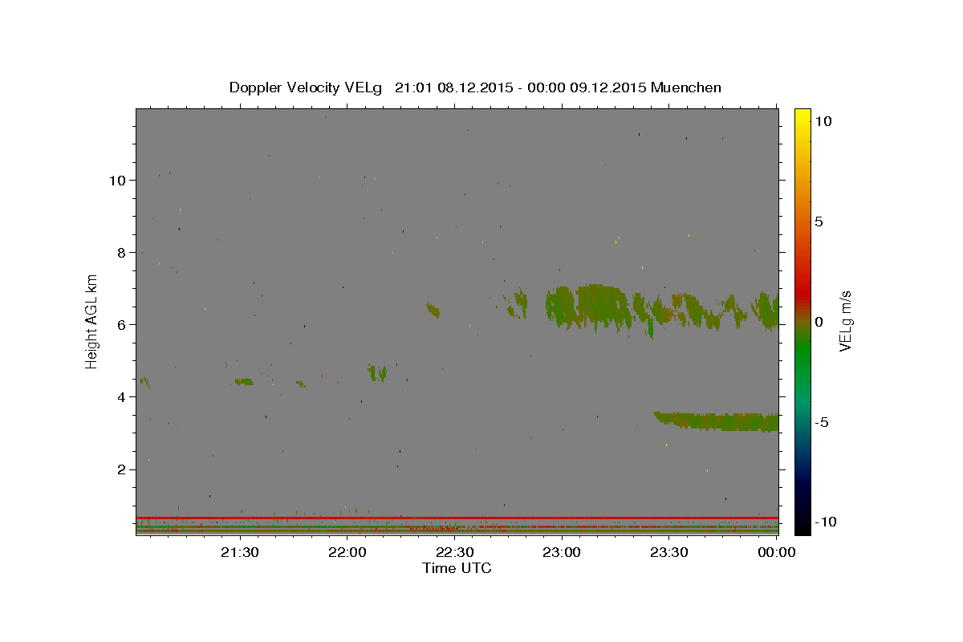Click the colorbar tick label 10
This screenshot has width=963, height=642.
coord(823,120)
